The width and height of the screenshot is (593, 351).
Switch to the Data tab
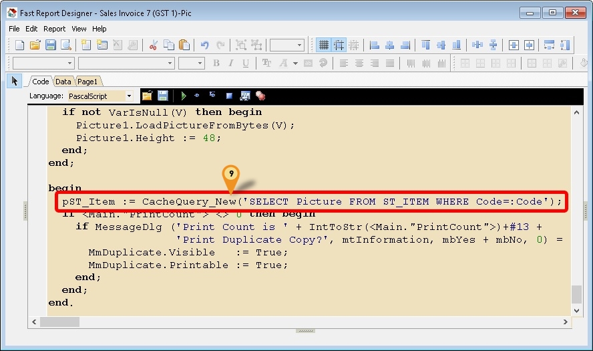click(63, 82)
